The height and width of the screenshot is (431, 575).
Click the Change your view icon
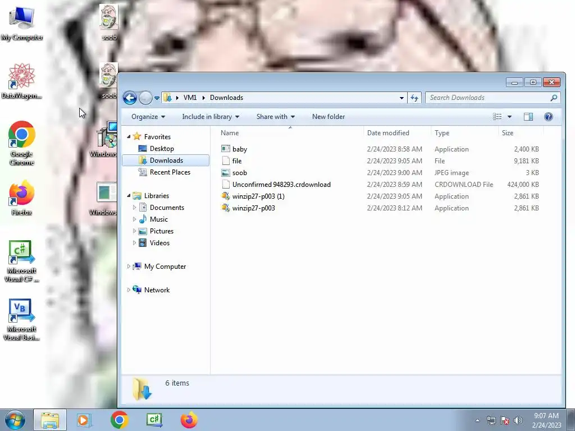pyautogui.click(x=498, y=117)
